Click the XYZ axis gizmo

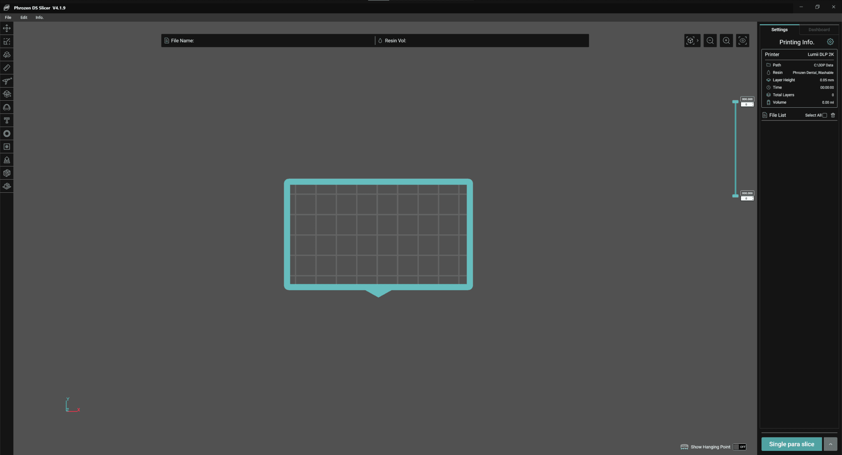point(72,405)
